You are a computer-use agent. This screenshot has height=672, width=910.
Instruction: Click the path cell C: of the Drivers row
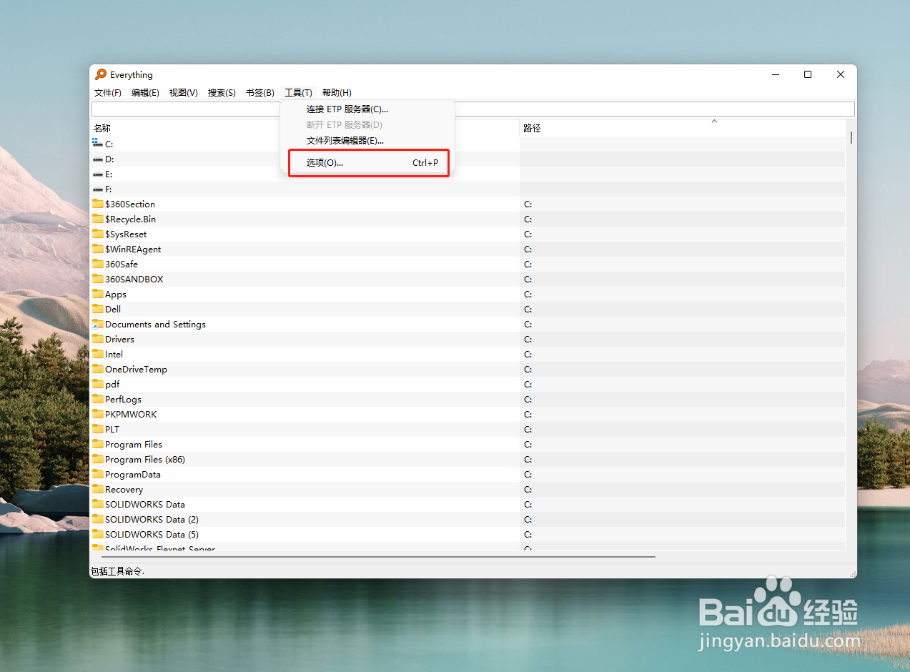[528, 339]
